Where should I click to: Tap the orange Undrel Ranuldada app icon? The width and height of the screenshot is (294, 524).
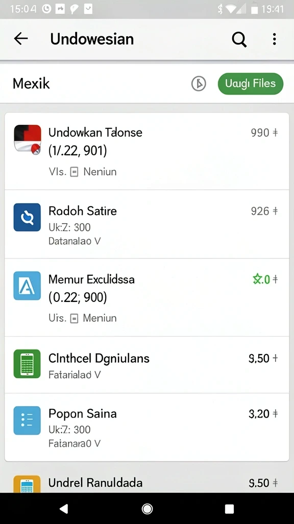point(27,484)
